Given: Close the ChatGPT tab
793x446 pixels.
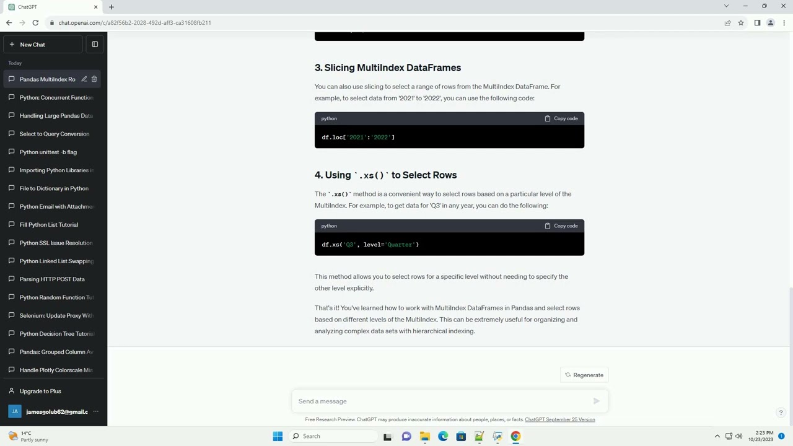Looking at the screenshot, I should [95, 7].
